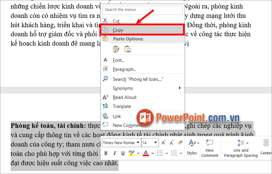Click New Comment button on mini toolbar
The height and width of the screenshot is (174, 272).
pyautogui.click(x=210, y=148)
